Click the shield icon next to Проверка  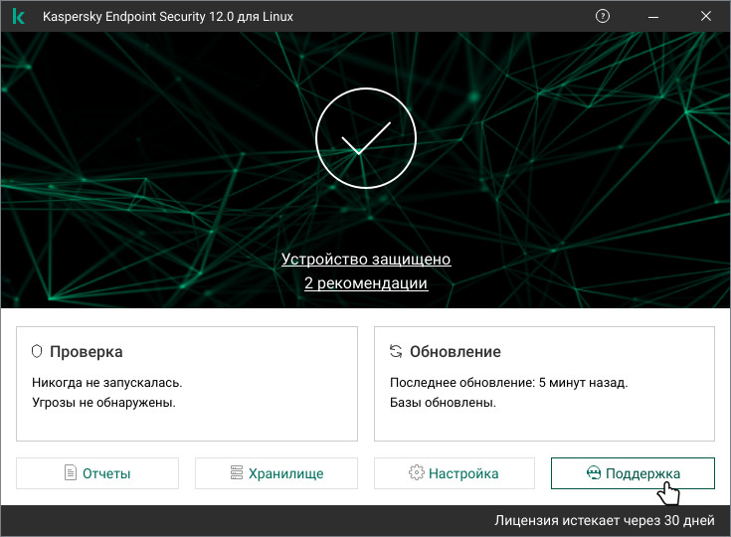[37, 351]
